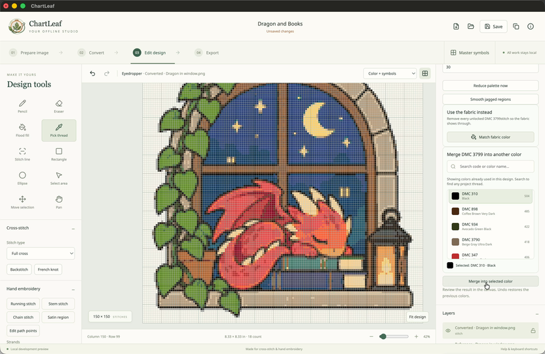Go to Prepare image step
545x354 pixels.
[29, 52]
